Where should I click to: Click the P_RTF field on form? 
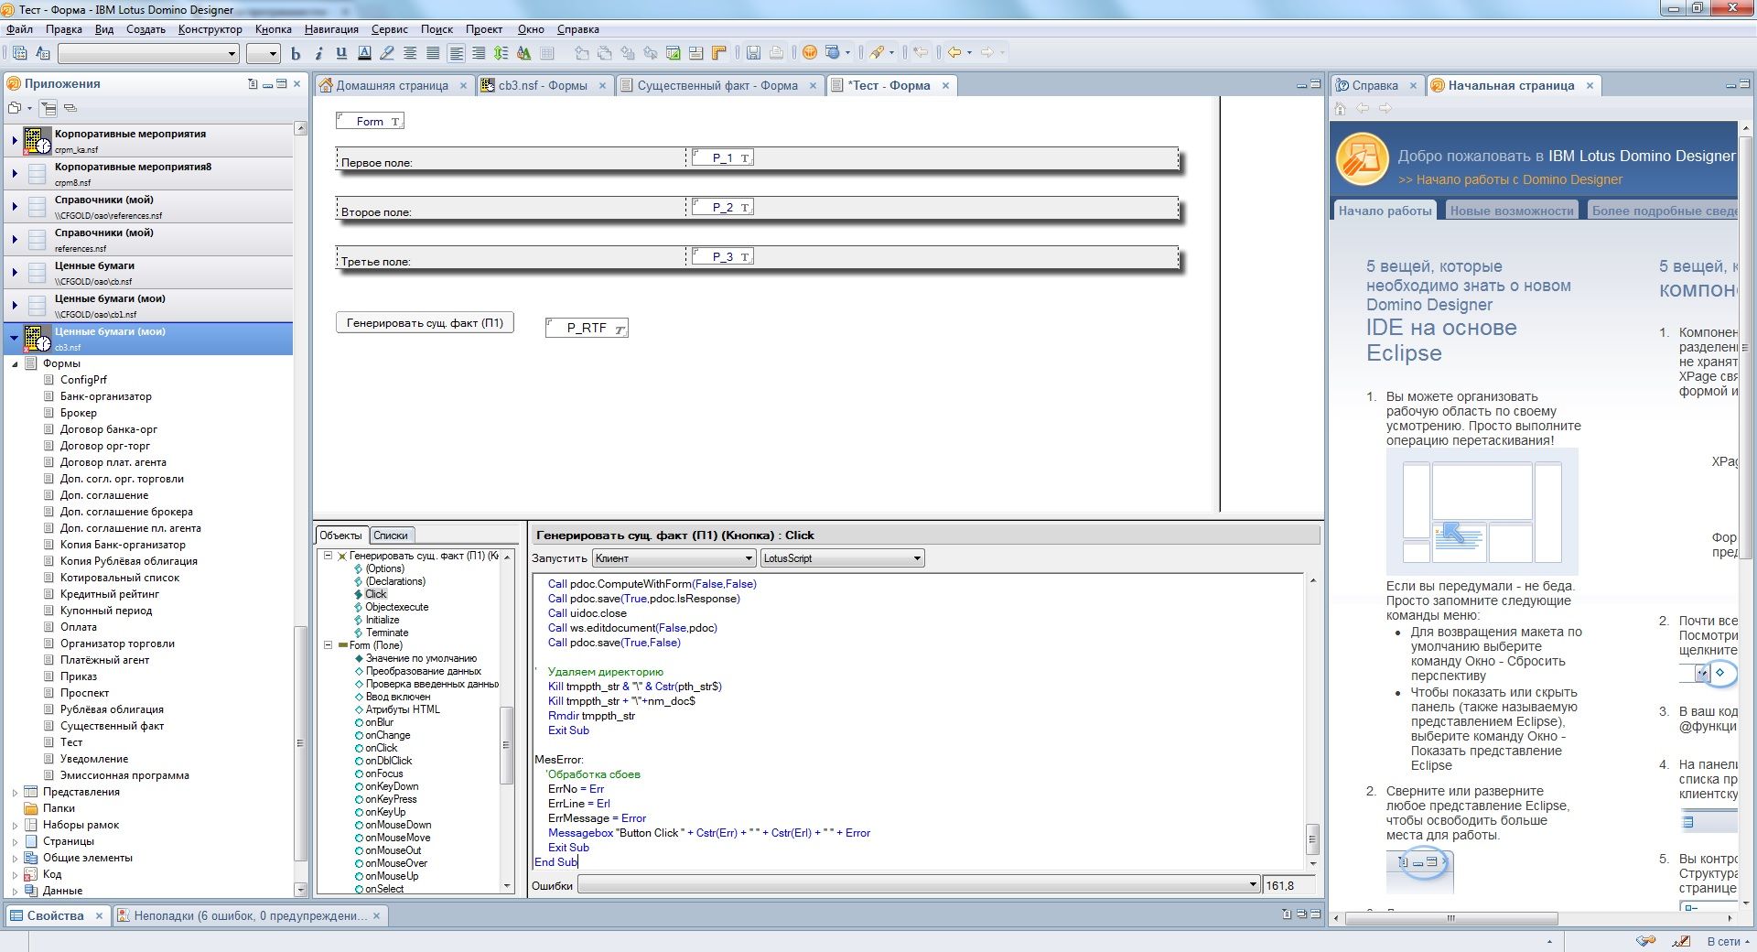[x=587, y=329]
